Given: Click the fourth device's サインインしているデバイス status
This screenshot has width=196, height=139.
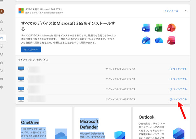Looking at the screenshot, I should [x=120, y=99].
